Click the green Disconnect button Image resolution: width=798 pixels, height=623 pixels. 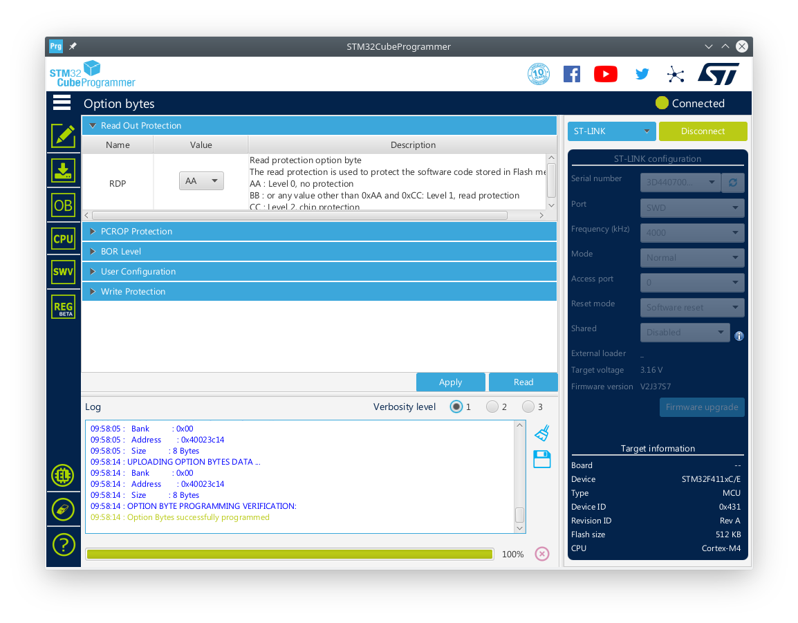tap(703, 131)
